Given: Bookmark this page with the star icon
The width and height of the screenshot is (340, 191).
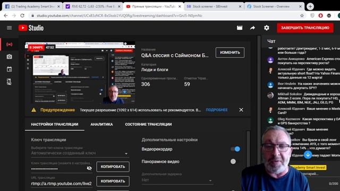Looking at the screenshot, I should pyautogui.click(x=302, y=15).
